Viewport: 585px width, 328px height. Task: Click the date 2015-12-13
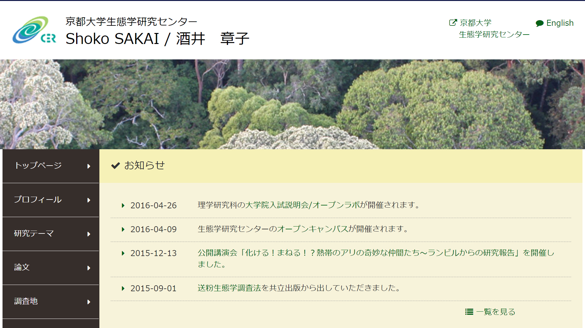click(153, 253)
